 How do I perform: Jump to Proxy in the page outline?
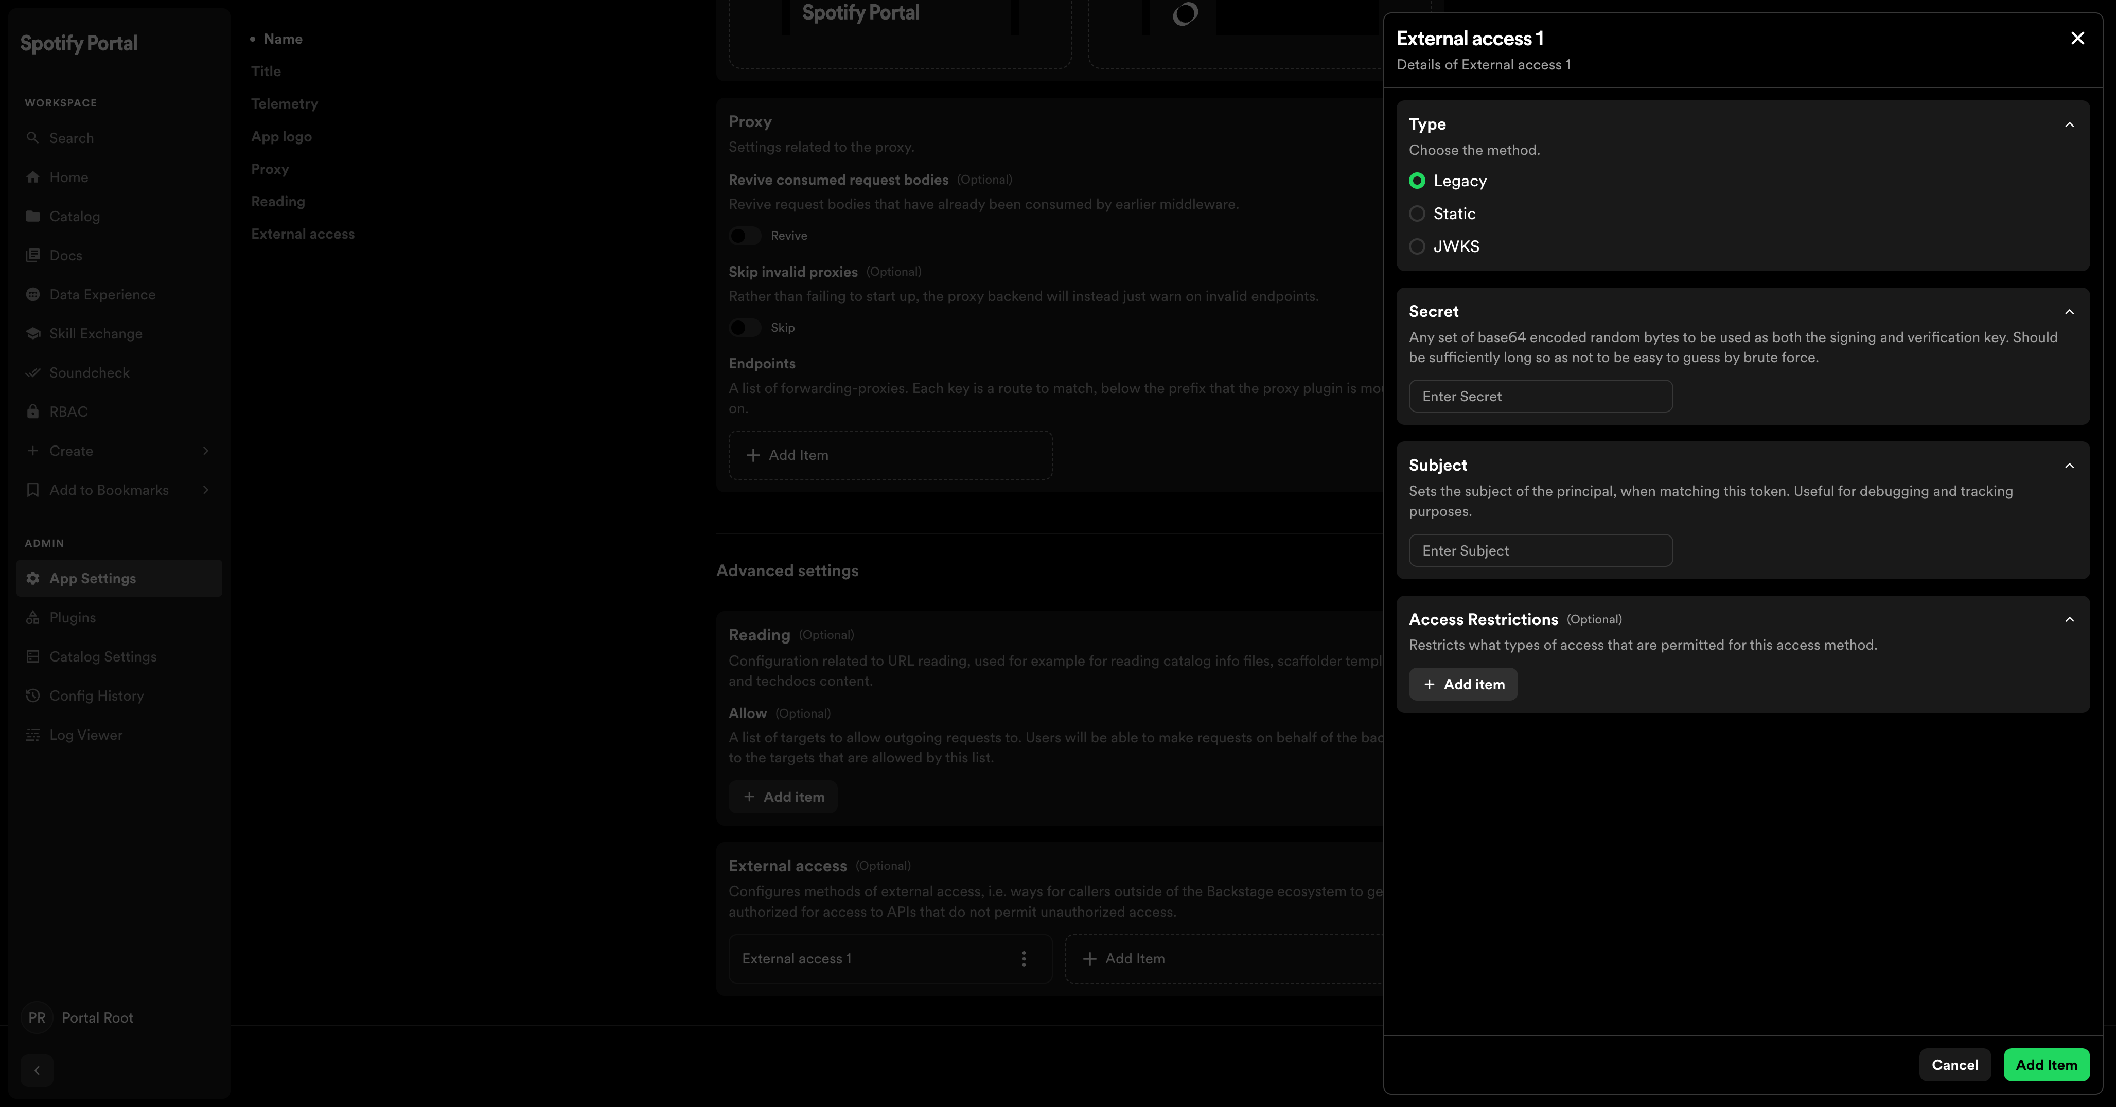[270, 169]
